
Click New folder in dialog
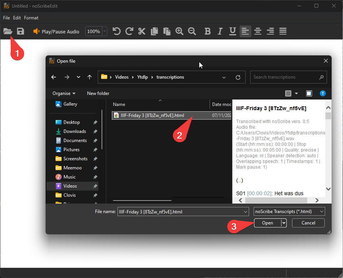[x=98, y=93]
